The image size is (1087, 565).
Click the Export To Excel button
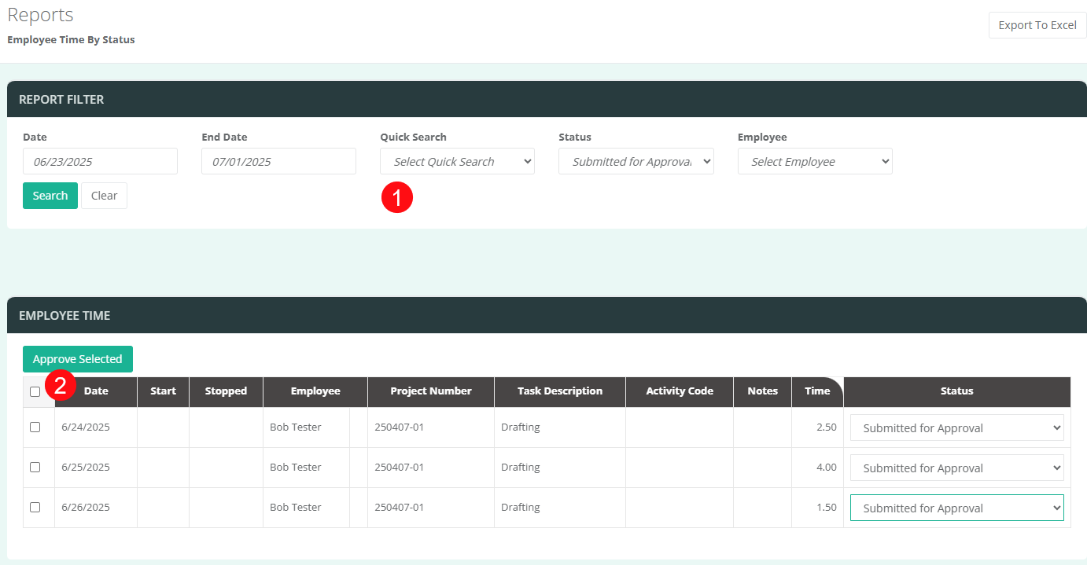coord(1037,25)
